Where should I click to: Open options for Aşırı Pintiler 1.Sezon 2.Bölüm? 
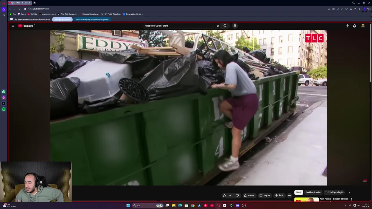click(352, 199)
